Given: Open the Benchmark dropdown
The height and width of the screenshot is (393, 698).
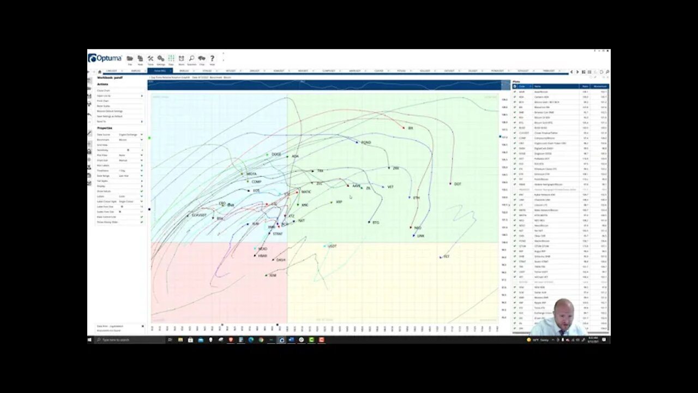Looking at the screenshot, I should 131,140.
